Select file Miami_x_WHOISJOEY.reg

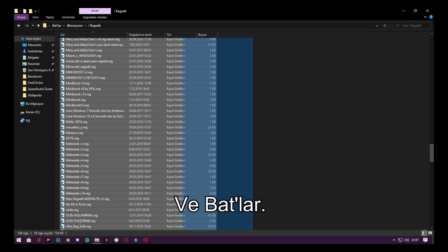click(x=83, y=56)
